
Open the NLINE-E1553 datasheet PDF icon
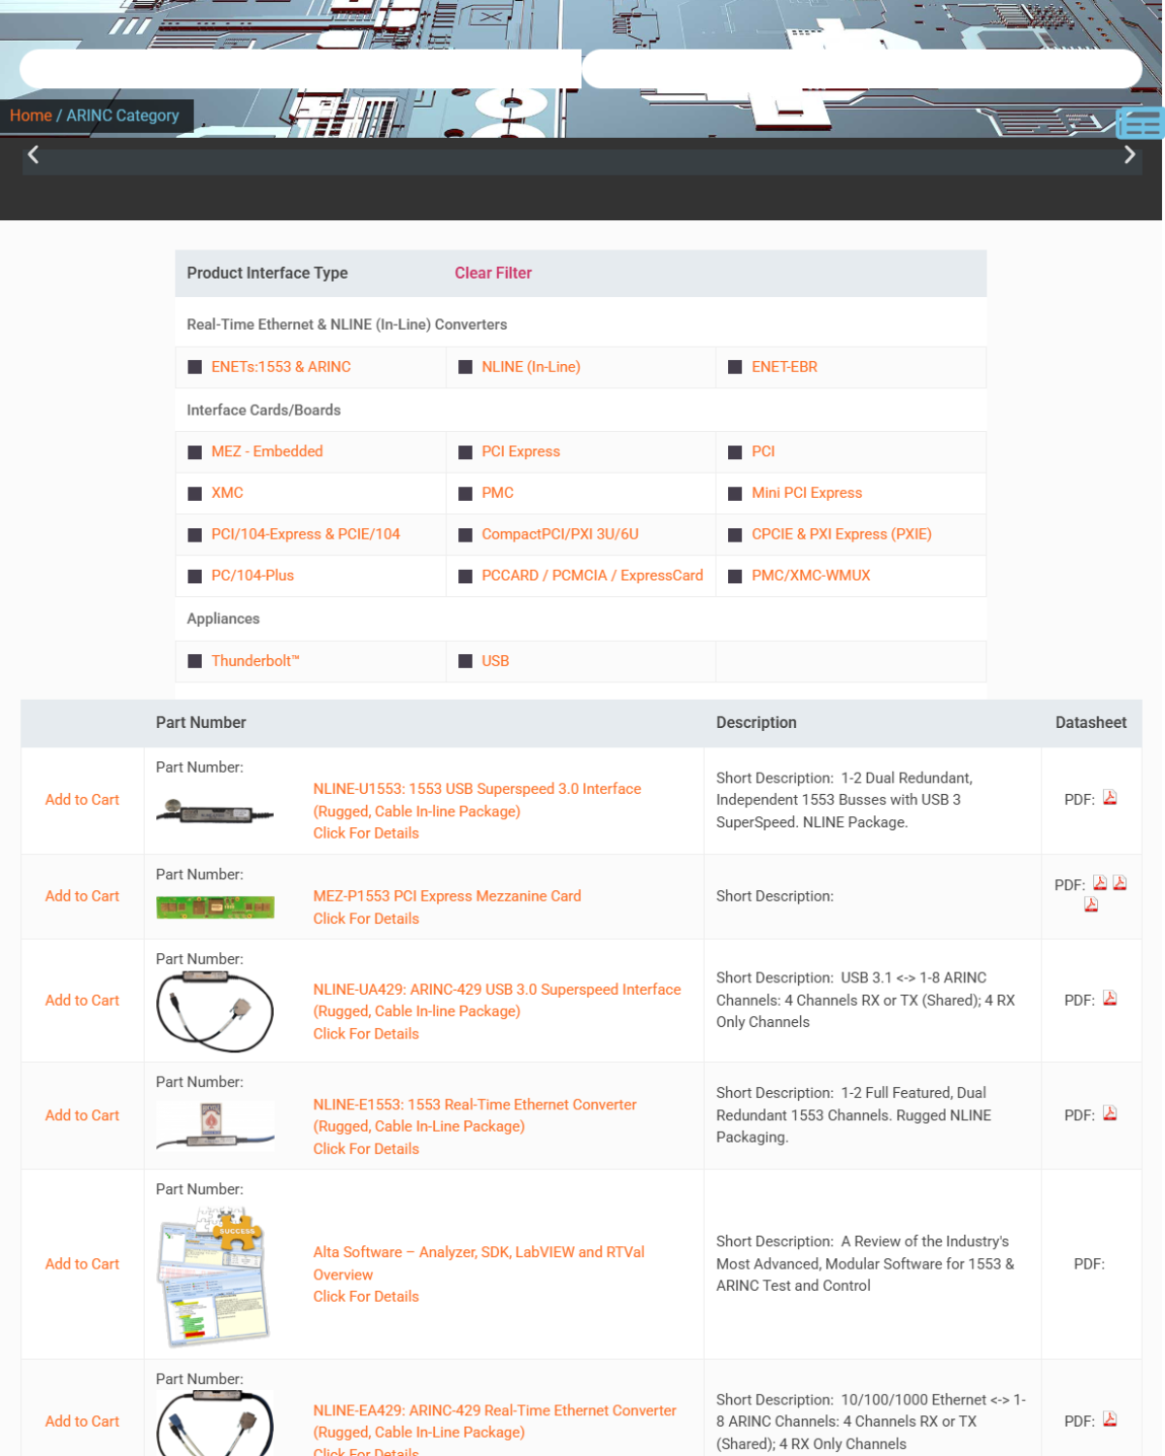coord(1110,1113)
